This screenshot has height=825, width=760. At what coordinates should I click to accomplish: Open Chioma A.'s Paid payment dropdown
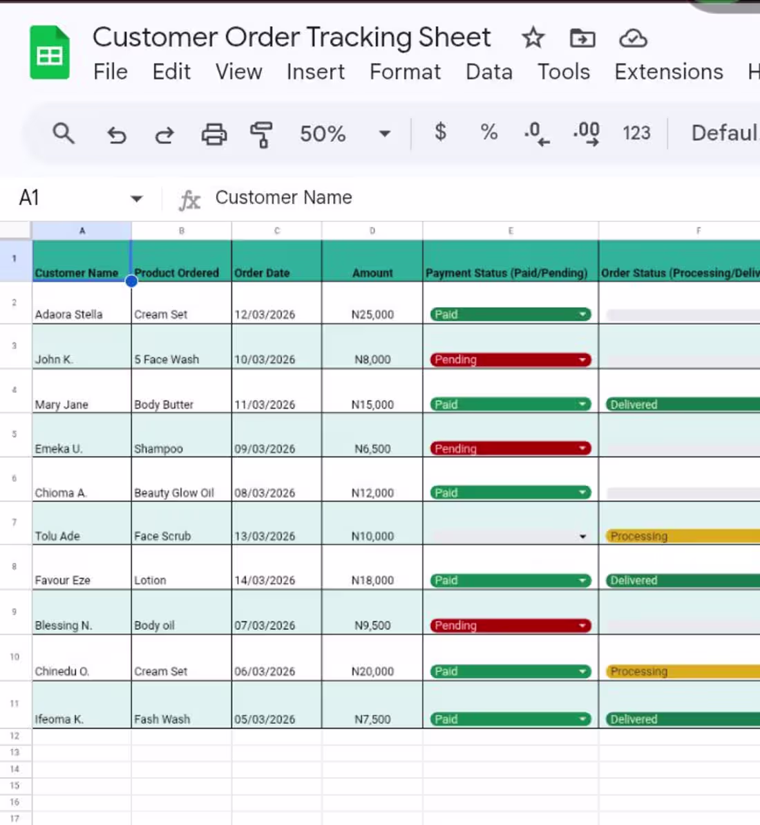[511, 492]
